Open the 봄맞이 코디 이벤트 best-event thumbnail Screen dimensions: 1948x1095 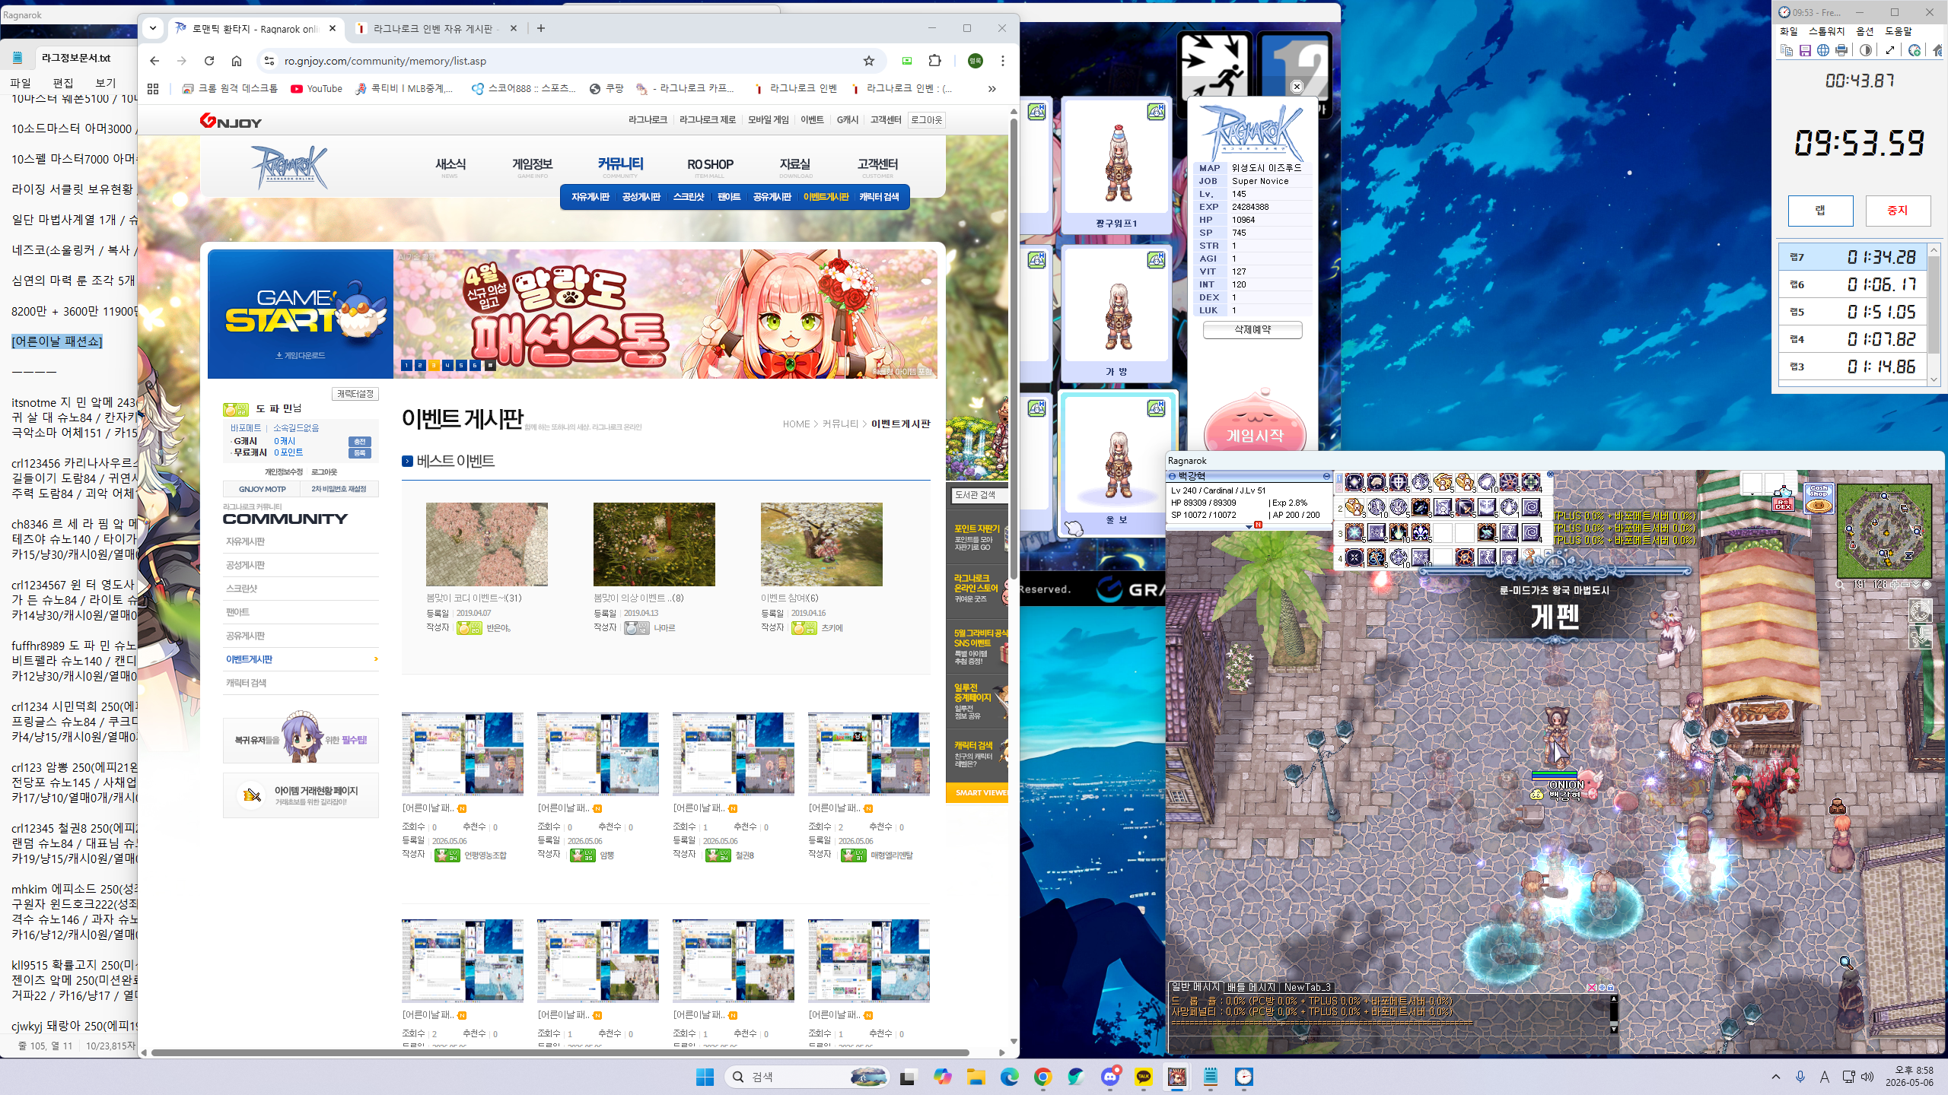(x=487, y=544)
